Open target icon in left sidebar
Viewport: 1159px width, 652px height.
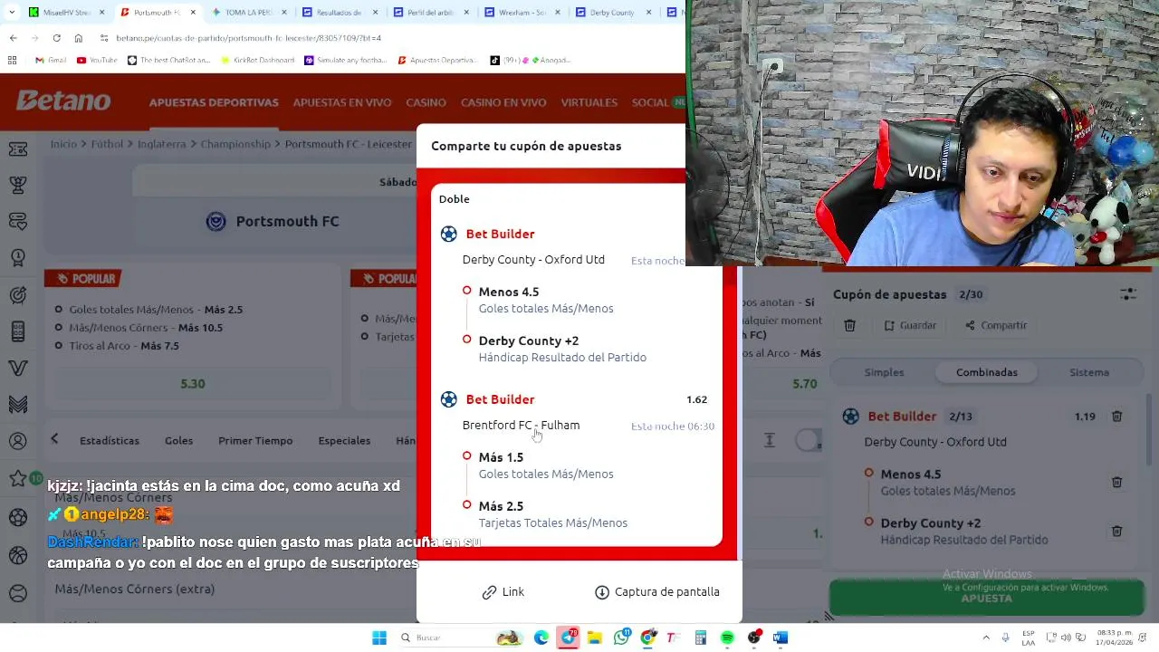tap(18, 295)
